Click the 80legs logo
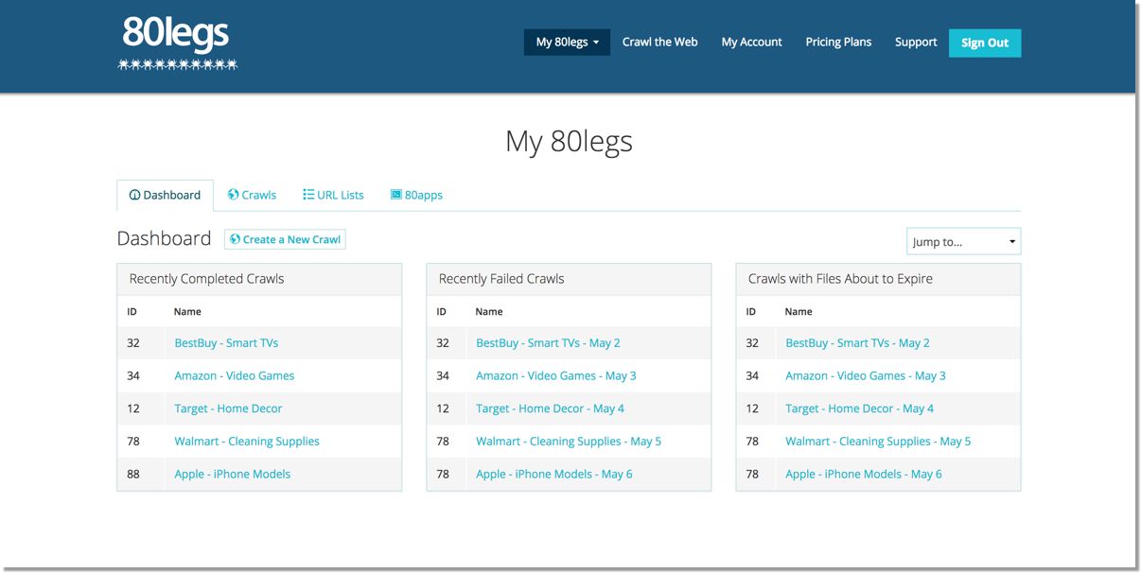The width and height of the screenshot is (1141, 573). [177, 43]
